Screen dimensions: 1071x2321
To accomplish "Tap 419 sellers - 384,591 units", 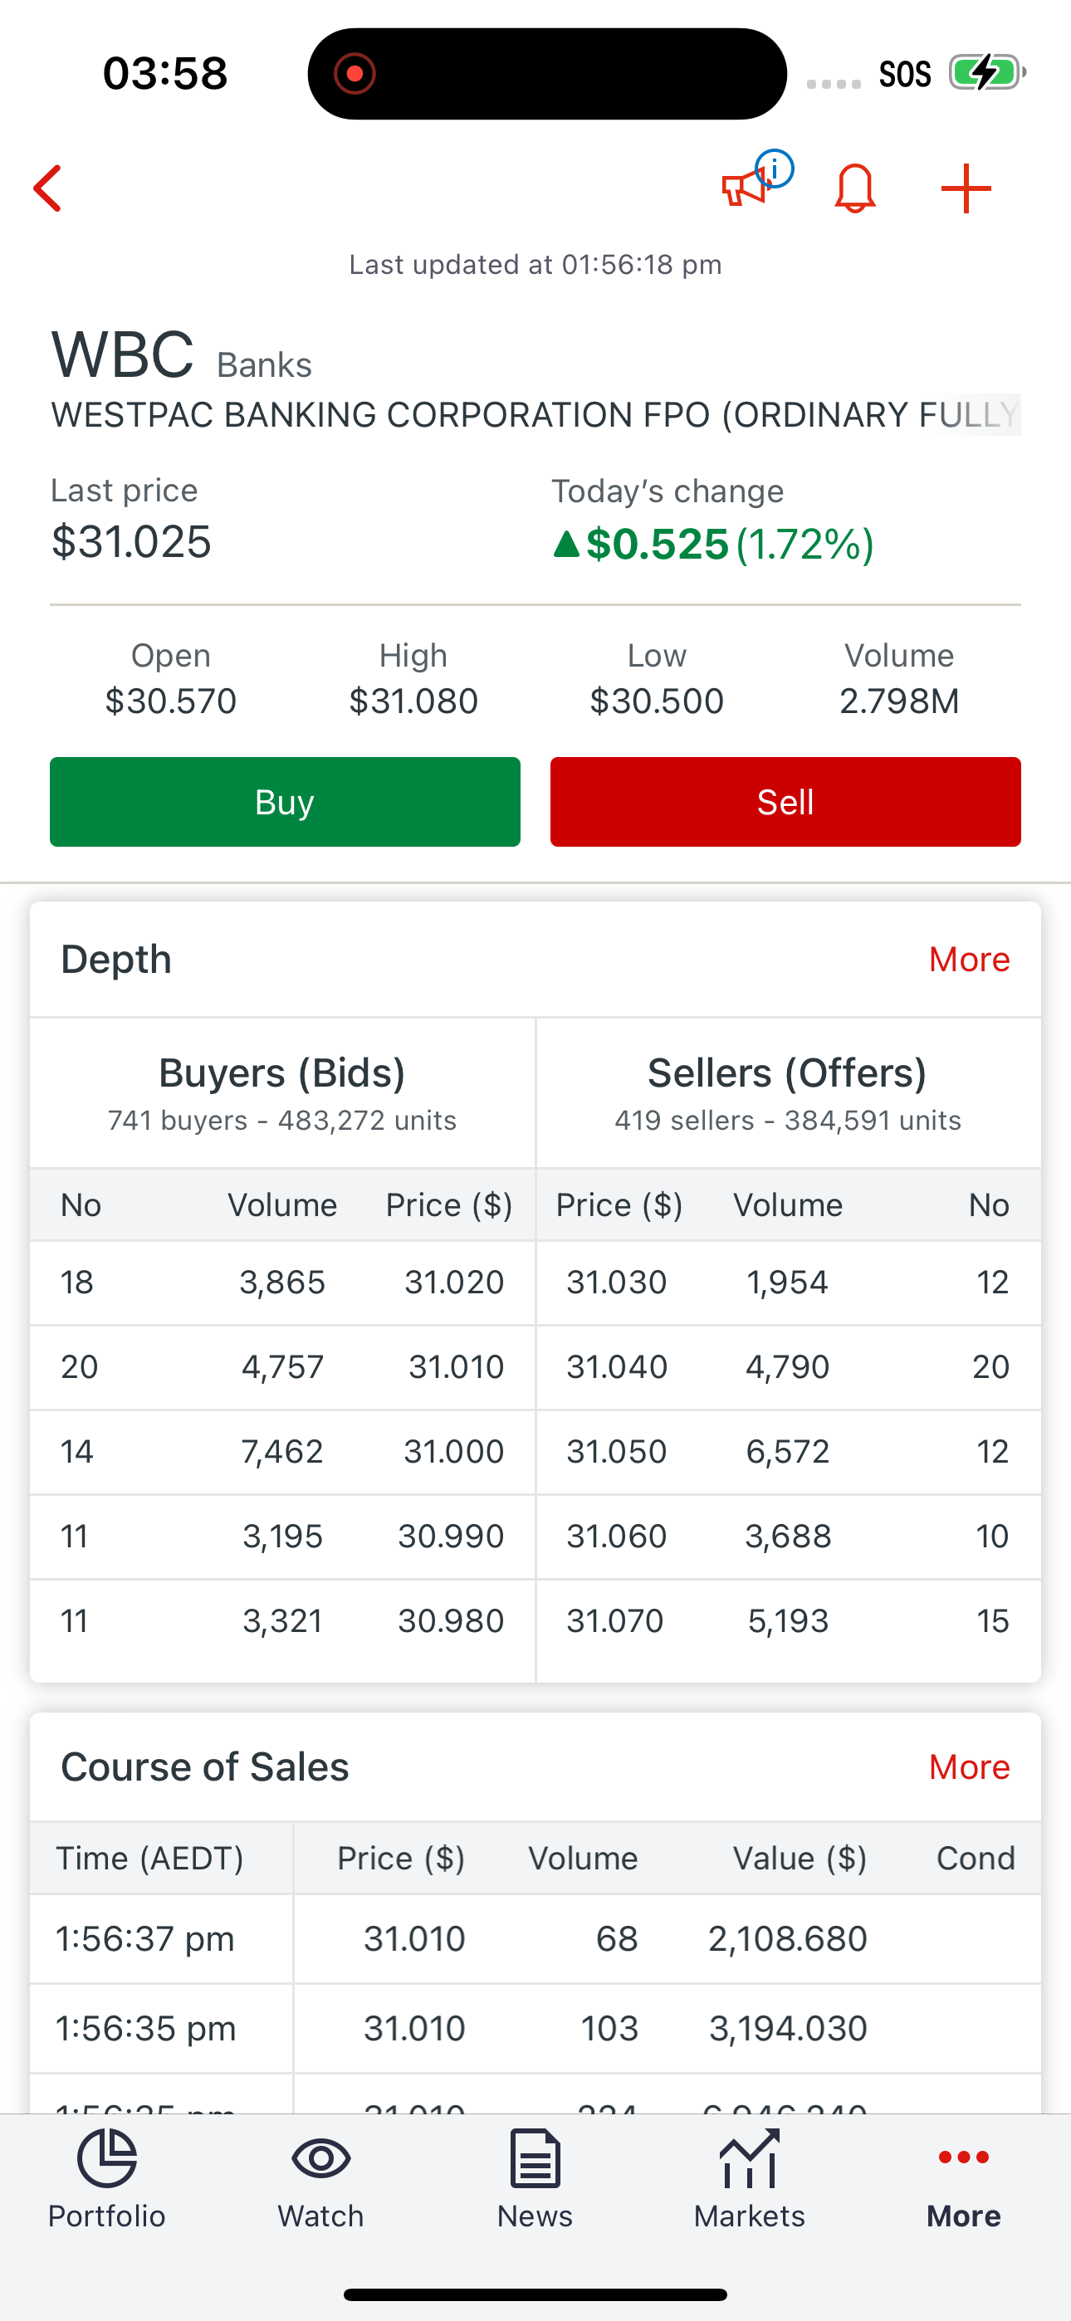I will pos(788,1121).
